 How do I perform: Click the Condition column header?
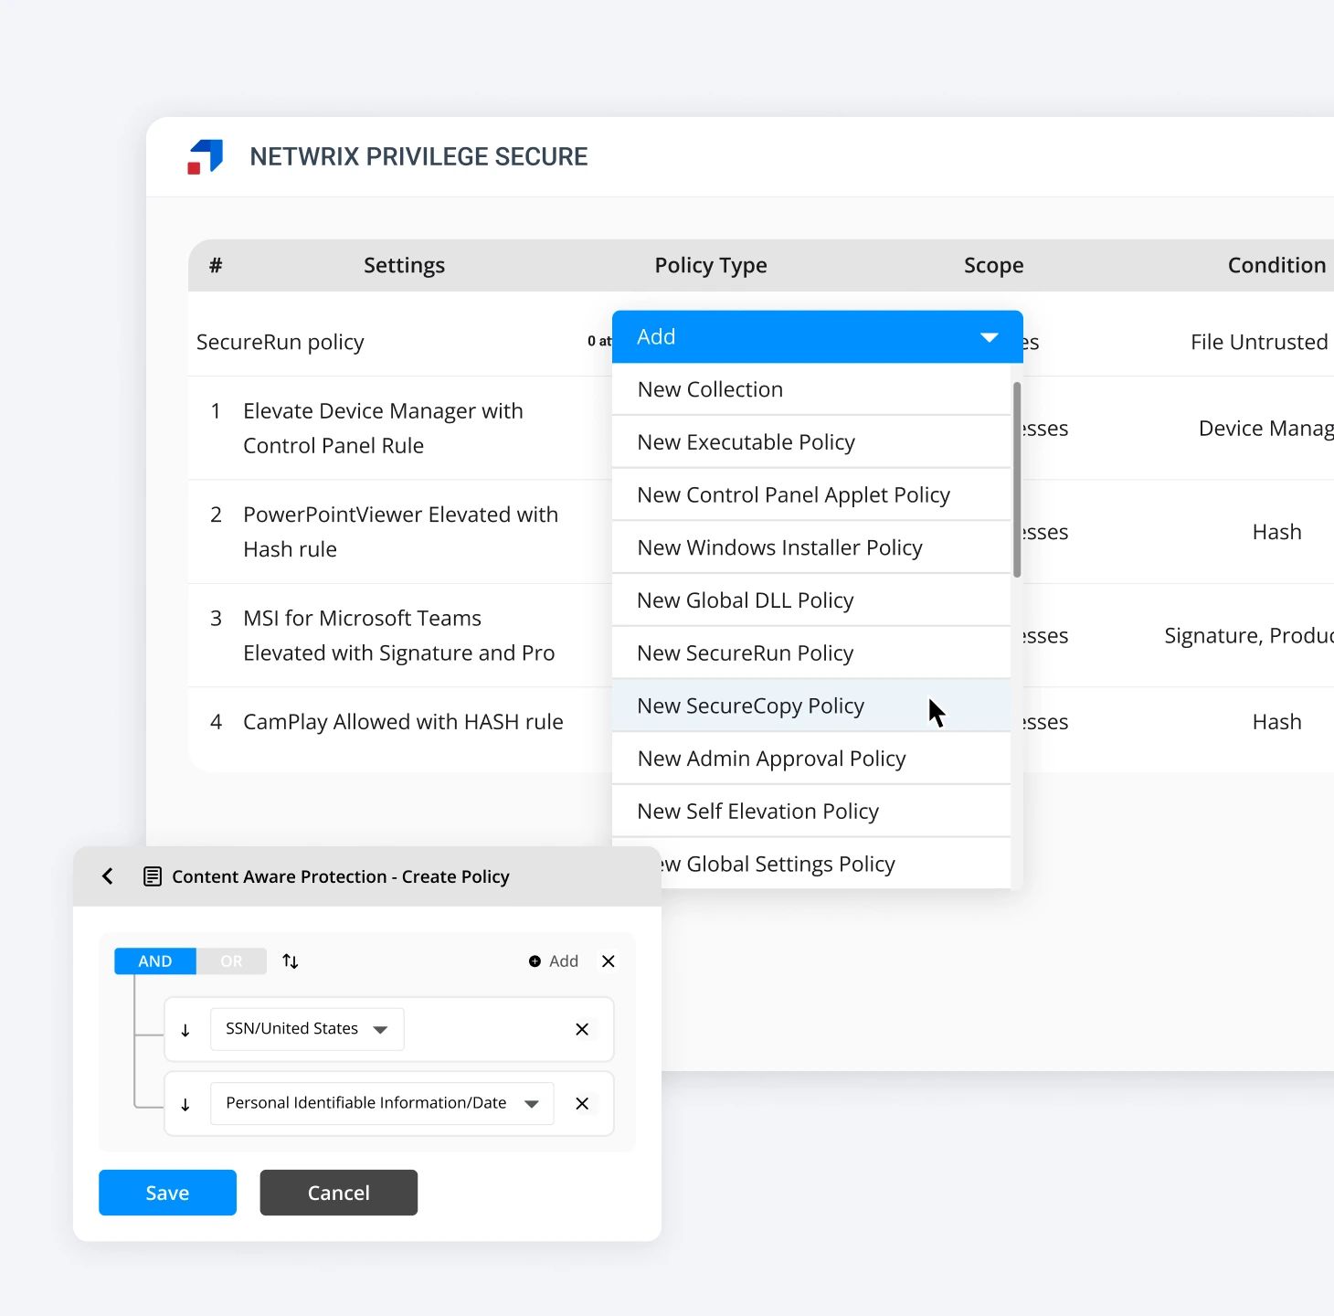1276,265
